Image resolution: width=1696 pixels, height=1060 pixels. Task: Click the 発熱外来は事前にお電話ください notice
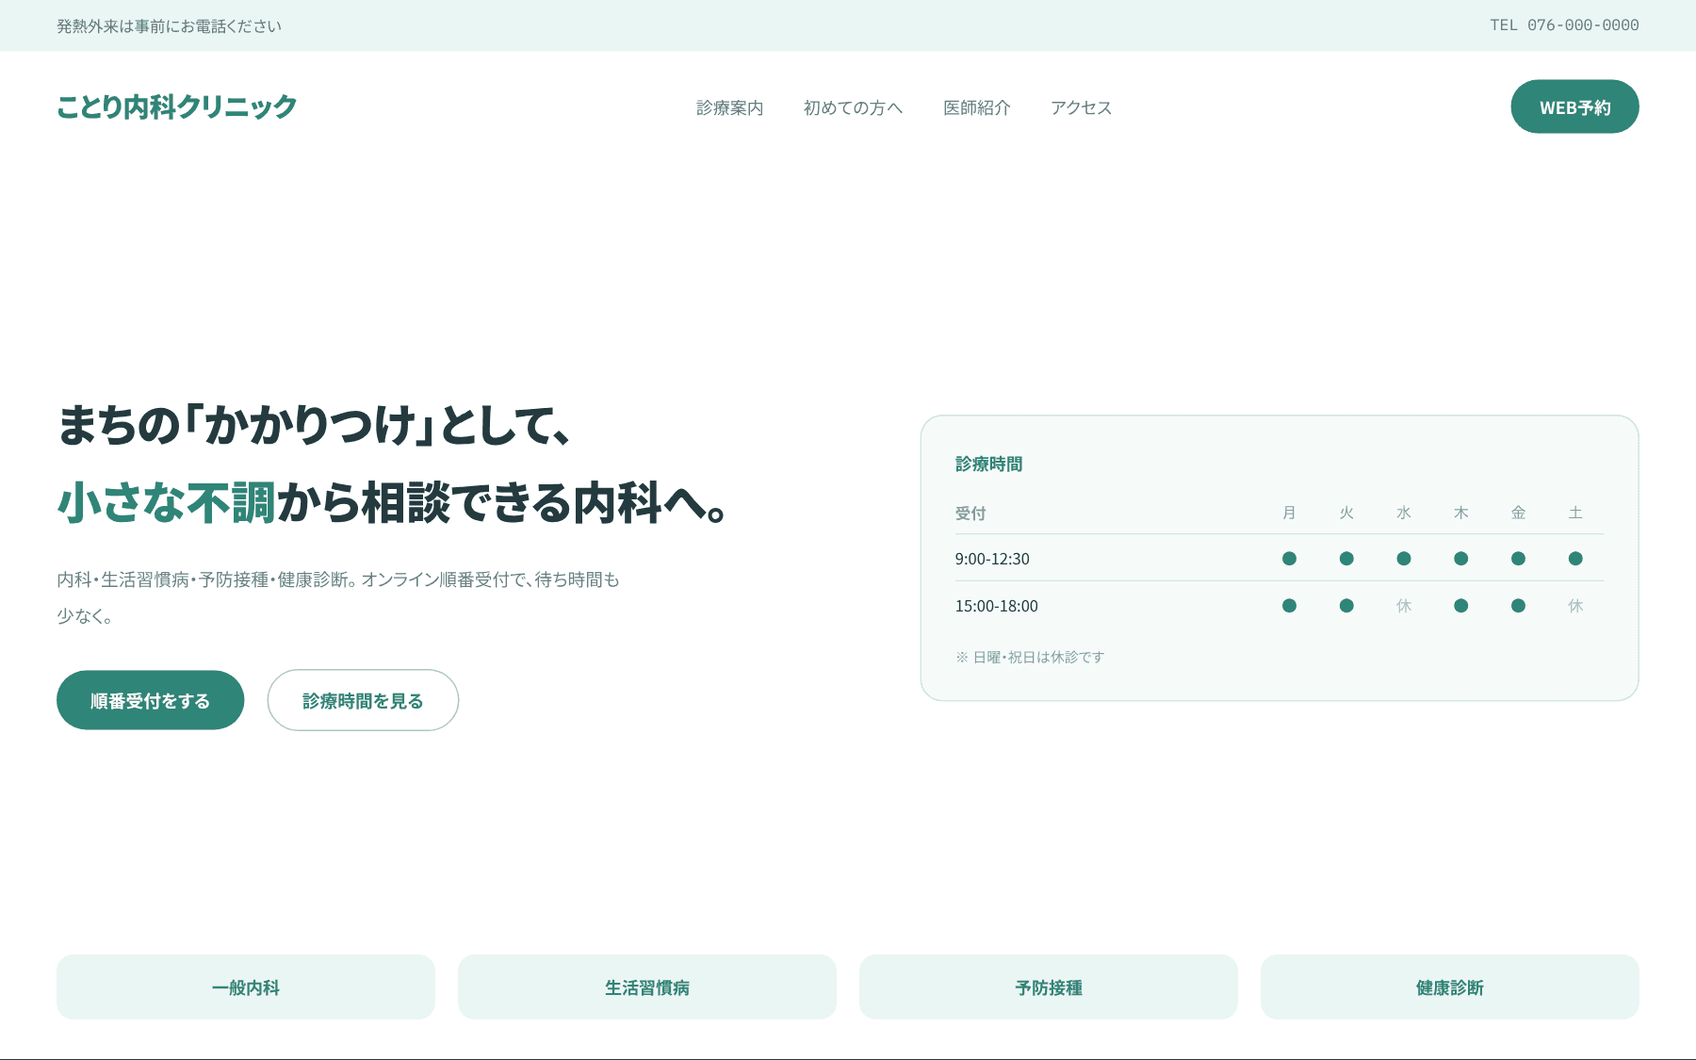[x=170, y=26]
